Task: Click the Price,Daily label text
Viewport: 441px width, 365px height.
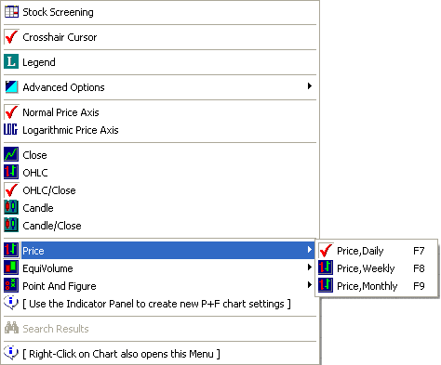Action: [360, 251]
